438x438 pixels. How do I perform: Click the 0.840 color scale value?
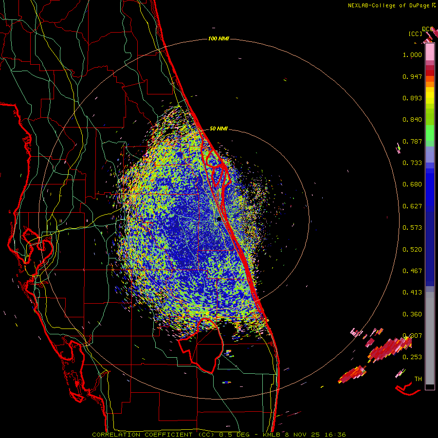(x=412, y=120)
